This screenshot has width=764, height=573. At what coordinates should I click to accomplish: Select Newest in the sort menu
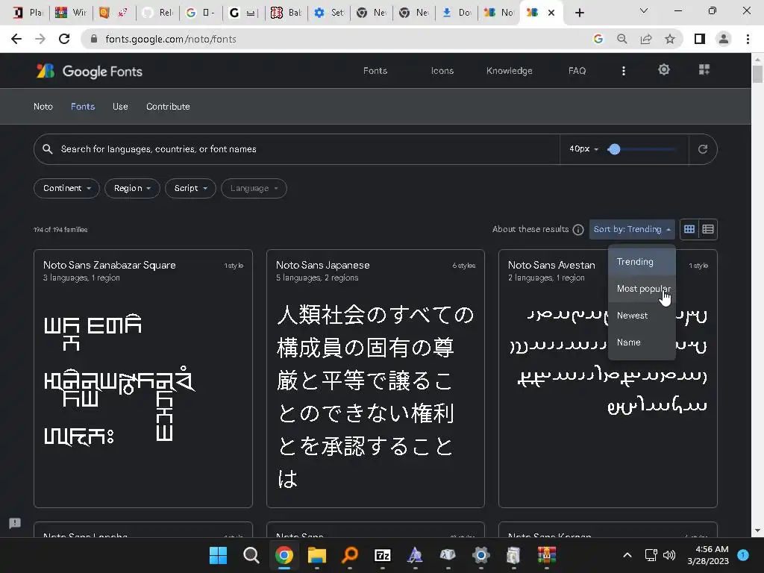(x=642, y=316)
